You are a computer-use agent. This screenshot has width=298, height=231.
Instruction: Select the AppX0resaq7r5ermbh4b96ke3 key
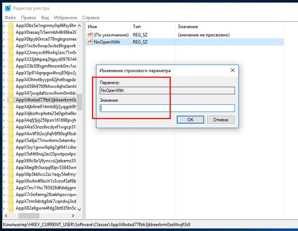pos(46,32)
